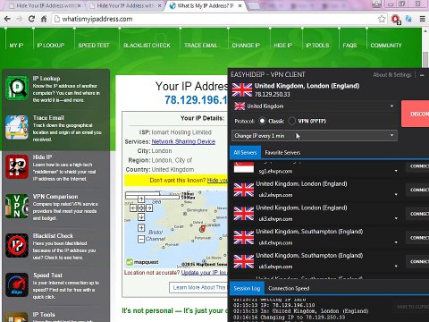Open the IP LOOKUP menu item

pyautogui.click(x=51, y=46)
